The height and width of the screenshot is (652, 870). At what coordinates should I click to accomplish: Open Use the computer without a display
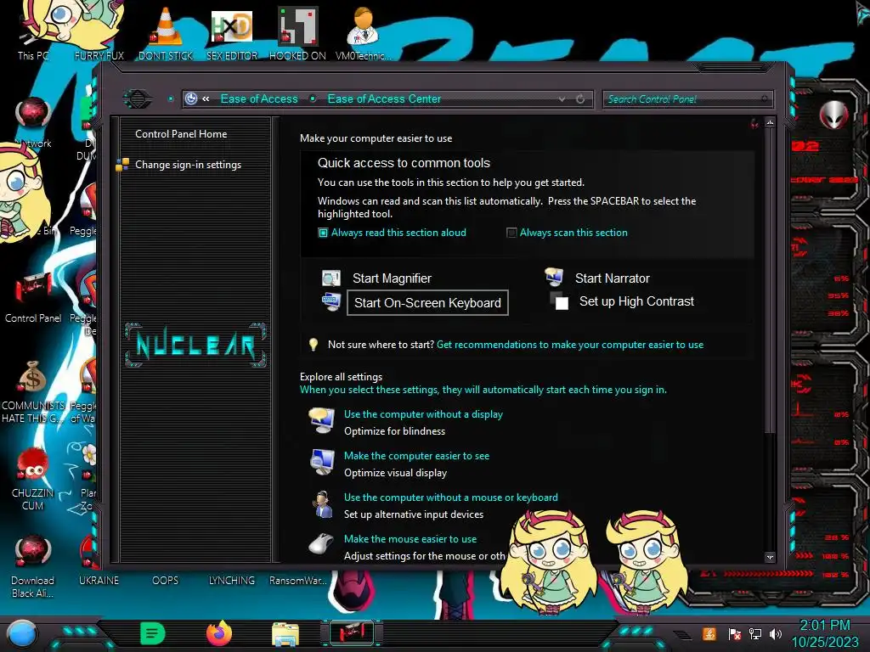(423, 414)
